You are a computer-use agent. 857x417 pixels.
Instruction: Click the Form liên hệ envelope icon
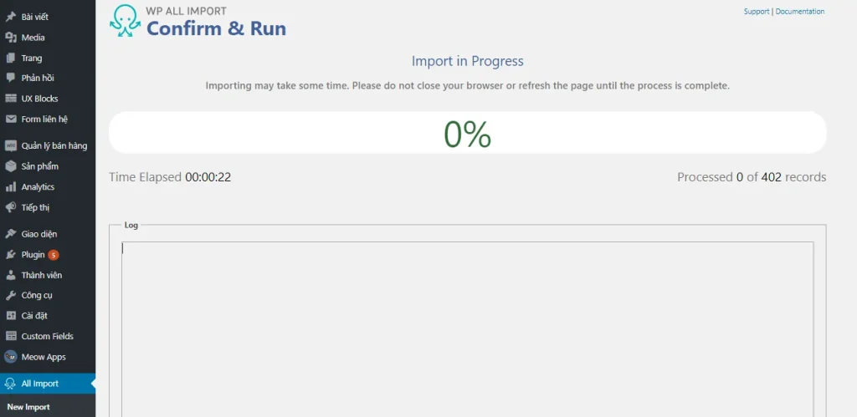[x=10, y=119]
